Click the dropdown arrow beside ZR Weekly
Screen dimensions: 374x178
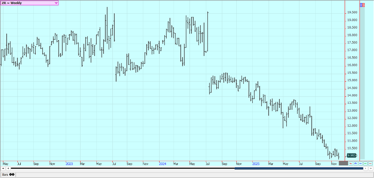click(56, 3)
